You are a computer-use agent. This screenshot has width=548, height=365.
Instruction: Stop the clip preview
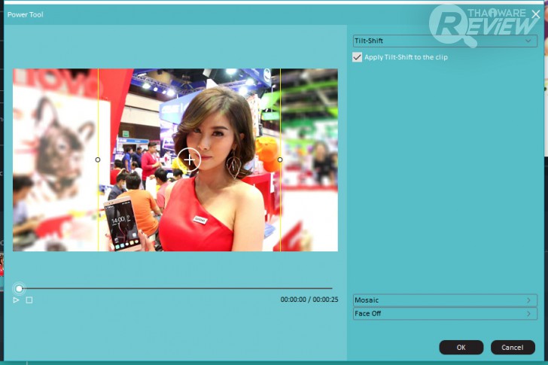click(x=29, y=300)
